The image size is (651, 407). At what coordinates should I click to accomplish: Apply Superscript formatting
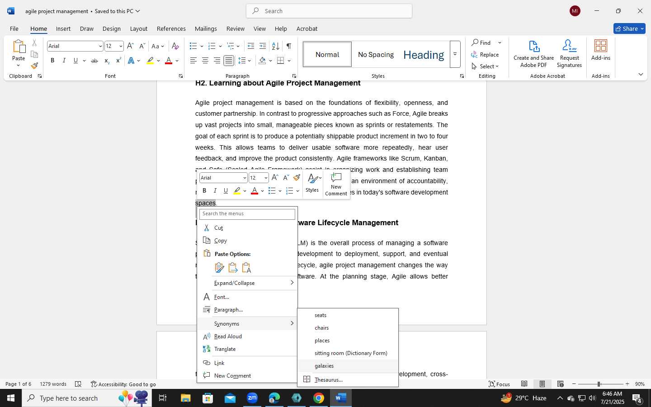118,61
